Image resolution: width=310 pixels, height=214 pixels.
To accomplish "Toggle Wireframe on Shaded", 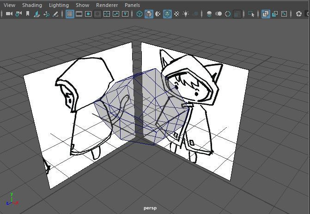I will [167, 14].
